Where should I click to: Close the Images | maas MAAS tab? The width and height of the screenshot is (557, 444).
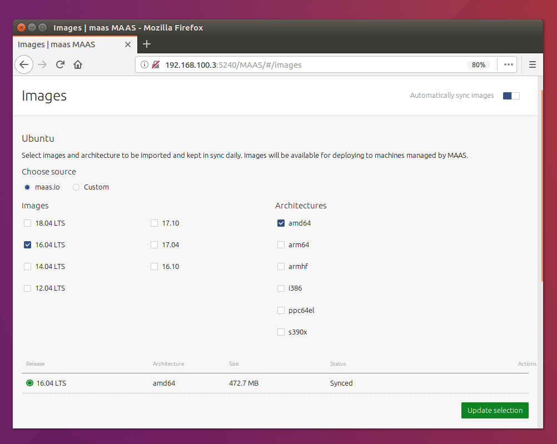[128, 44]
